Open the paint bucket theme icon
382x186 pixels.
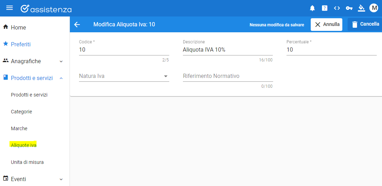click(x=361, y=8)
